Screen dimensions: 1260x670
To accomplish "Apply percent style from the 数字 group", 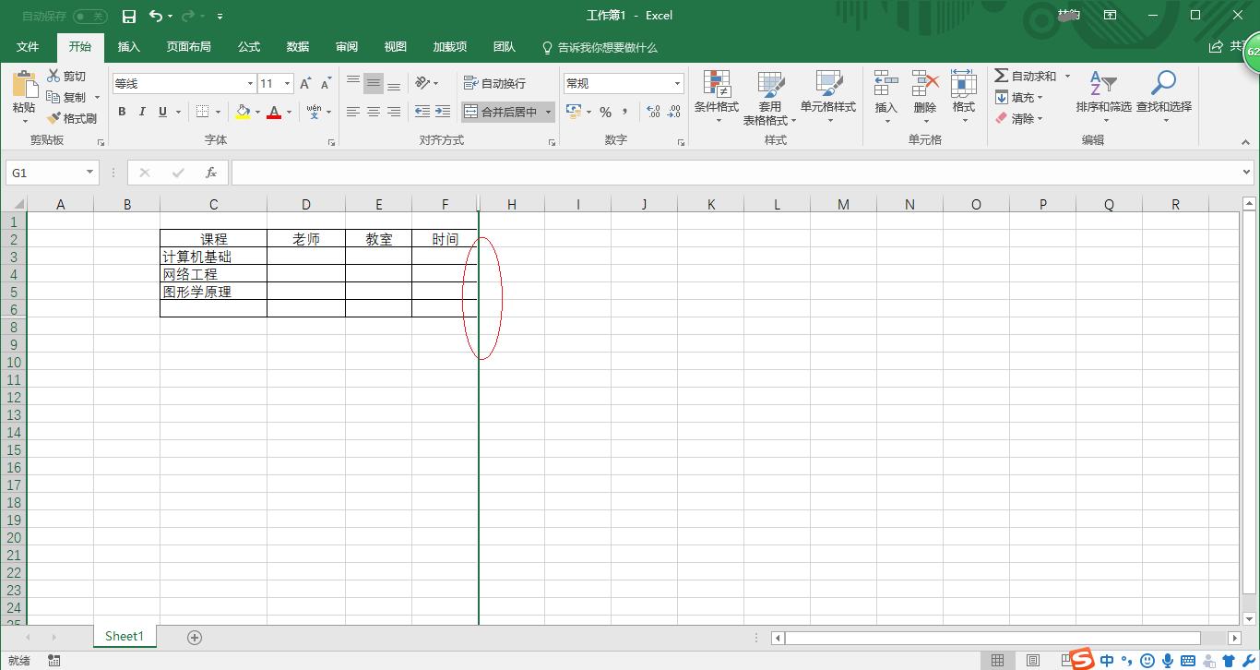I will 605,112.
